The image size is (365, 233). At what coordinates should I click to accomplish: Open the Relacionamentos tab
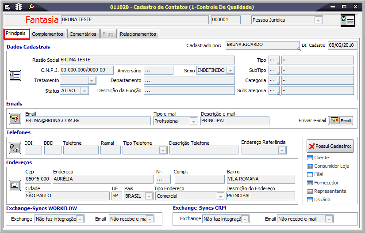pyautogui.click(x=138, y=34)
